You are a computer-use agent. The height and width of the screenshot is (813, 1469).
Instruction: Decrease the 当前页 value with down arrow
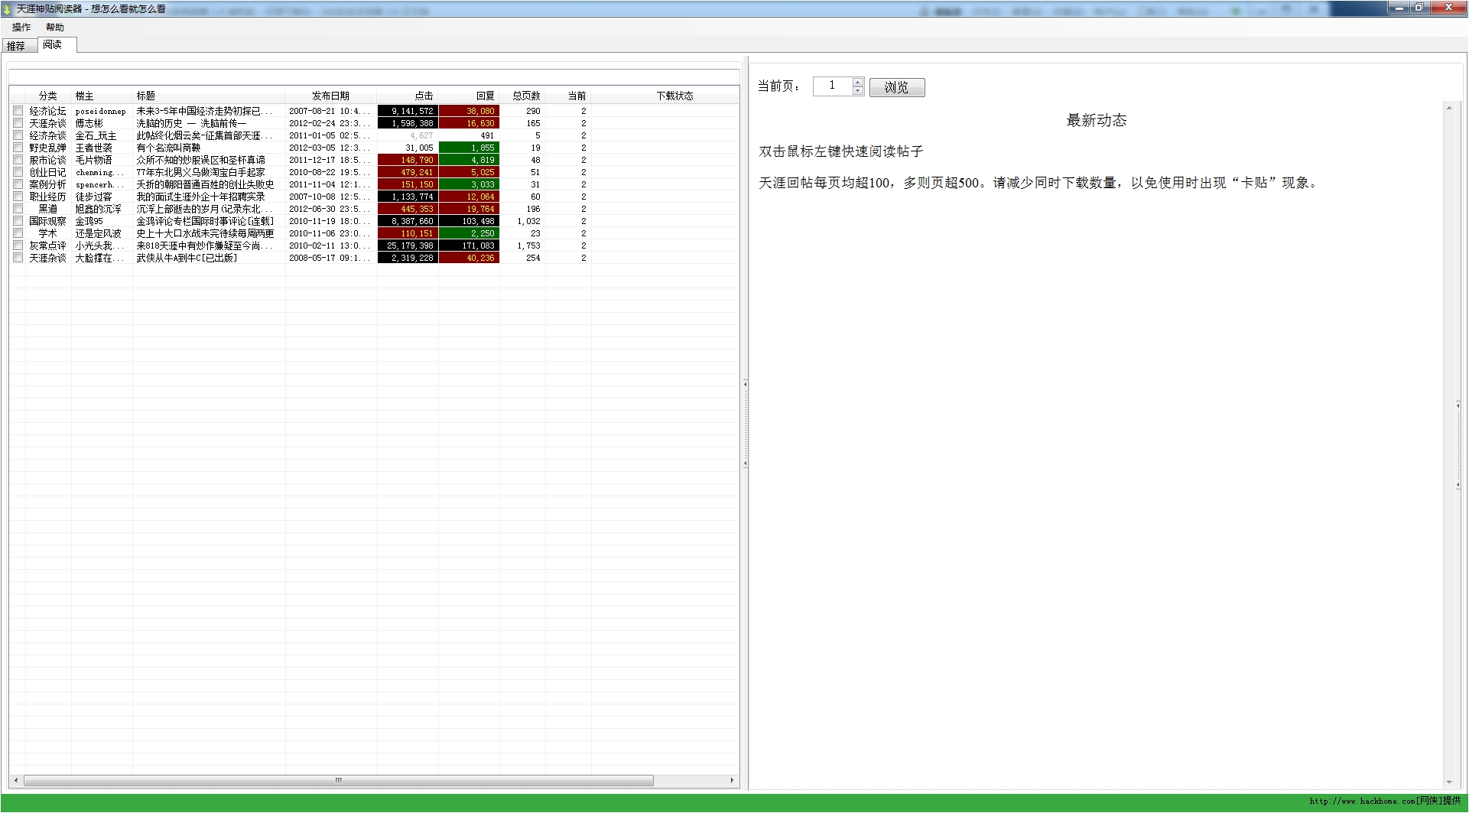[858, 90]
